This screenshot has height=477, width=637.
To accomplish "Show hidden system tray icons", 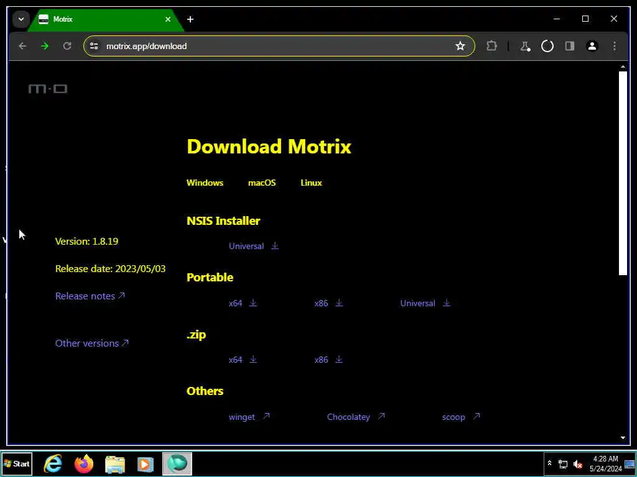I will tap(549, 463).
